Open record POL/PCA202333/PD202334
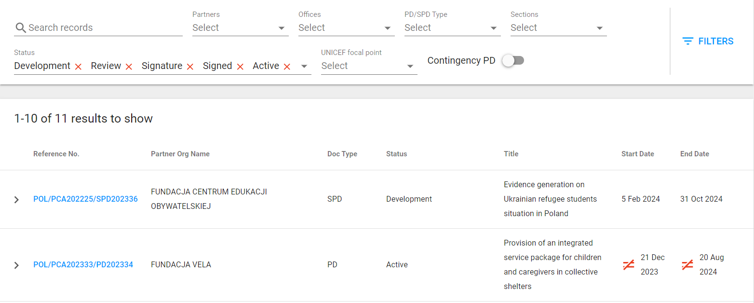754x303 pixels. (83, 264)
